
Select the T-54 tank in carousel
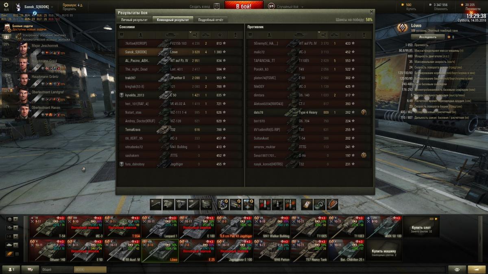48,227
